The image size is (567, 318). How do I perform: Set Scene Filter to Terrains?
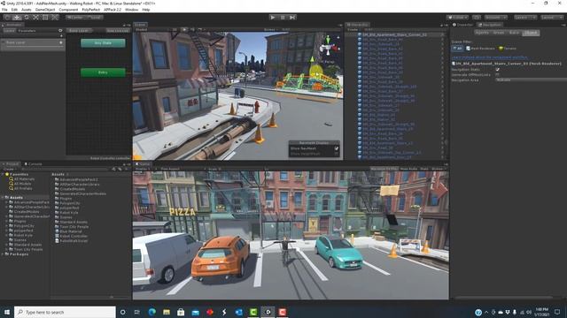coord(508,49)
